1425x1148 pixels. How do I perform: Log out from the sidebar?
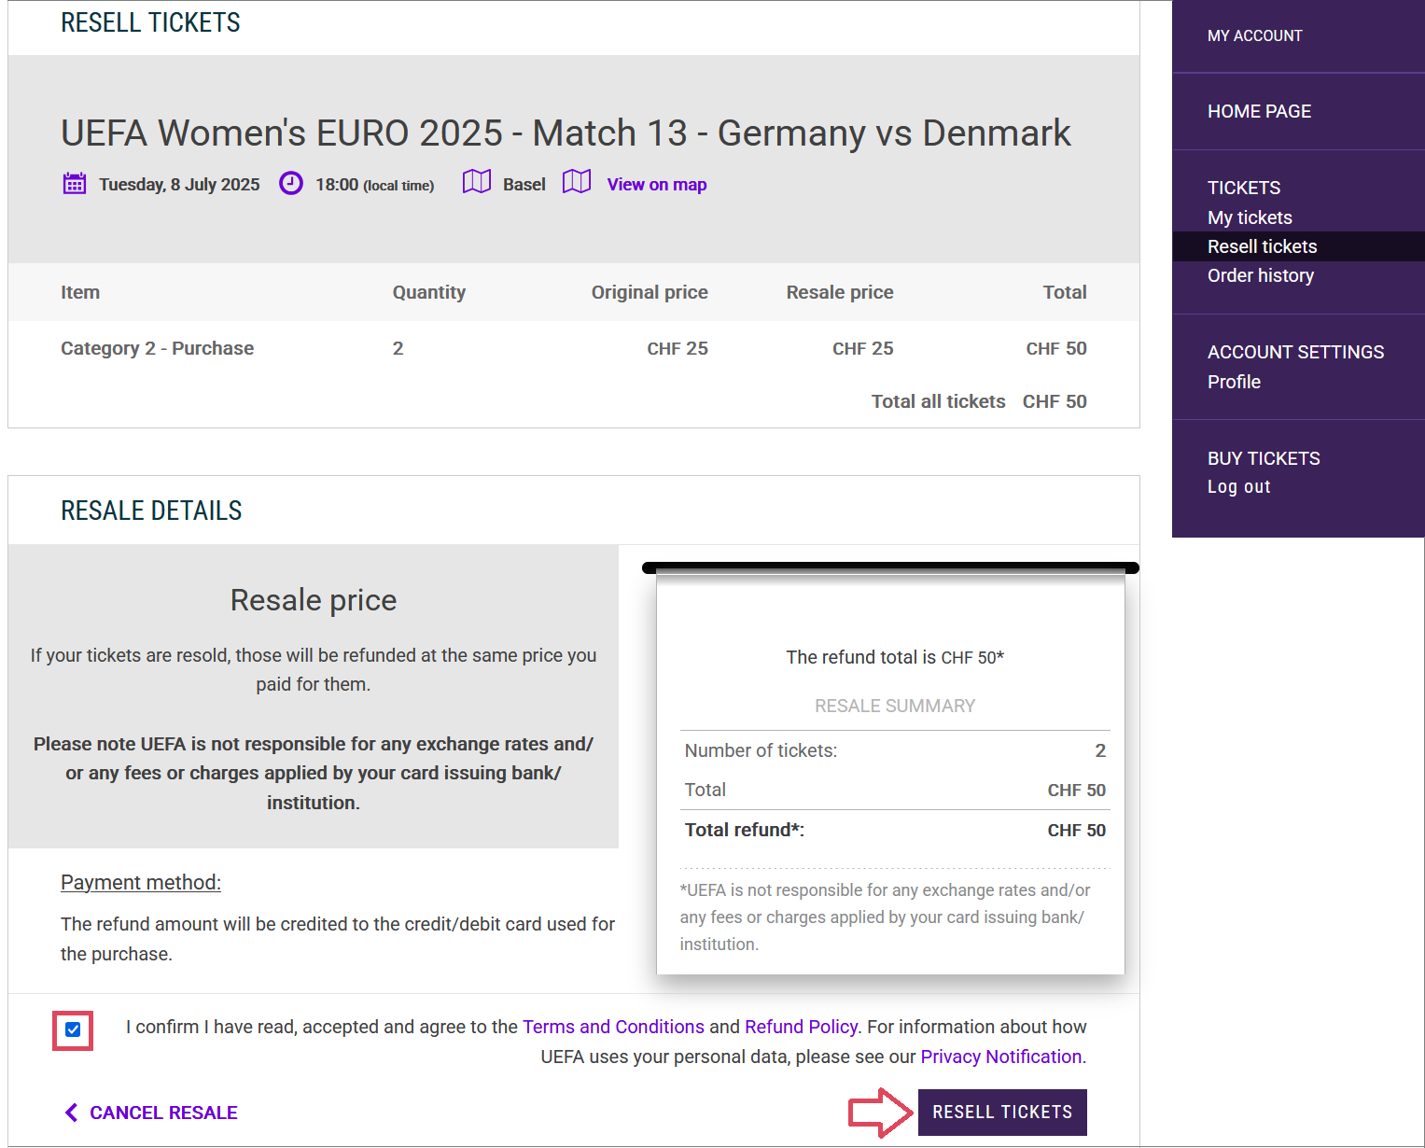coord(1238,486)
